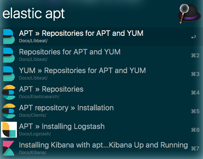203x159 pixels.
Task: Choose 'Installing Kibana with apt...Kibana Up and Running'
Action: (x=101, y=148)
